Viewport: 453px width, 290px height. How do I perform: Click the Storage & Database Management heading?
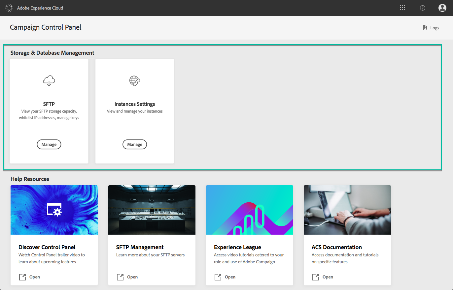(x=52, y=53)
